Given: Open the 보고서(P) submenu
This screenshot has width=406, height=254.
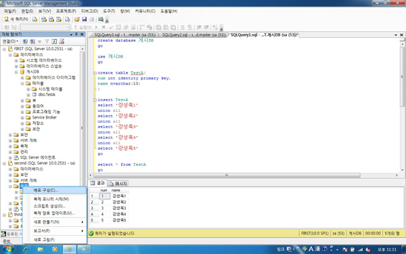Looking at the screenshot, I should (x=55, y=231).
